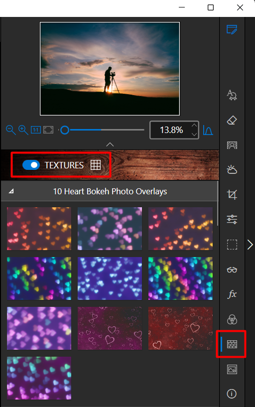Click the sunset photographer preview image
255x407 pixels.
pos(110,69)
